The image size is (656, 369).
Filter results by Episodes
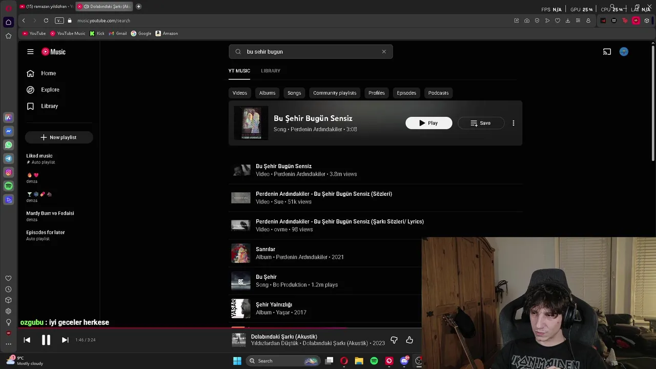pos(406,93)
